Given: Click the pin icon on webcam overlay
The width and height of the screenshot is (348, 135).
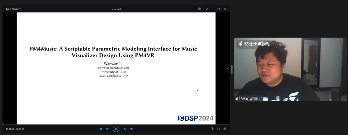Looking at the screenshot, I should [240, 44].
